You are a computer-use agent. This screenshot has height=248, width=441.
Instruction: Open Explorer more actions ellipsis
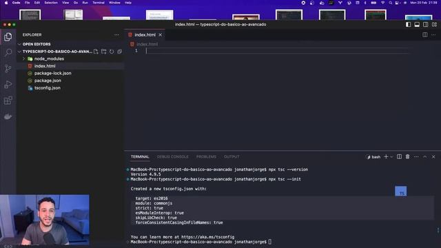click(x=116, y=35)
